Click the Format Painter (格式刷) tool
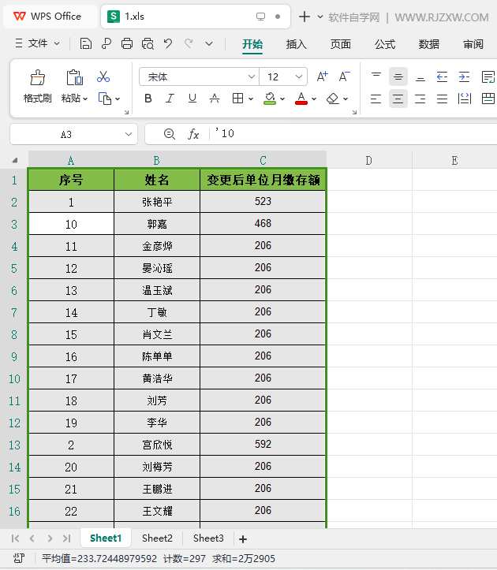This screenshot has width=497, height=570. (38, 86)
